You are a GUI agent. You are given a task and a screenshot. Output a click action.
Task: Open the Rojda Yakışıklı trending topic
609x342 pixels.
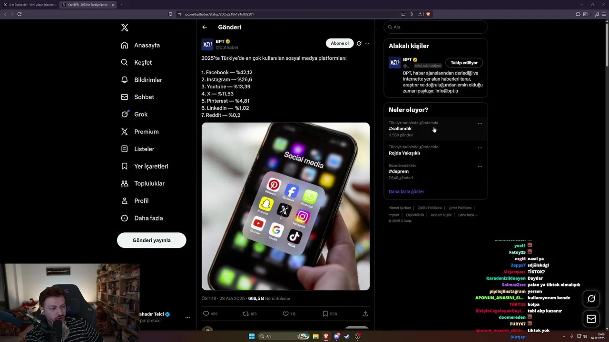pos(404,153)
